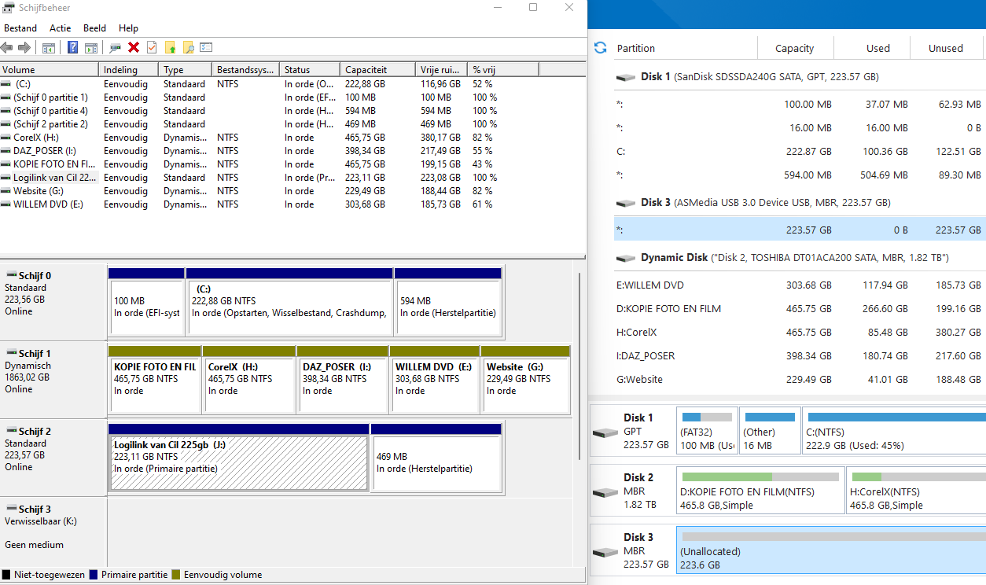The image size is (986, 585).
Task: Toggle the show/hide console tree icon
Action: [x=49, y=48]
